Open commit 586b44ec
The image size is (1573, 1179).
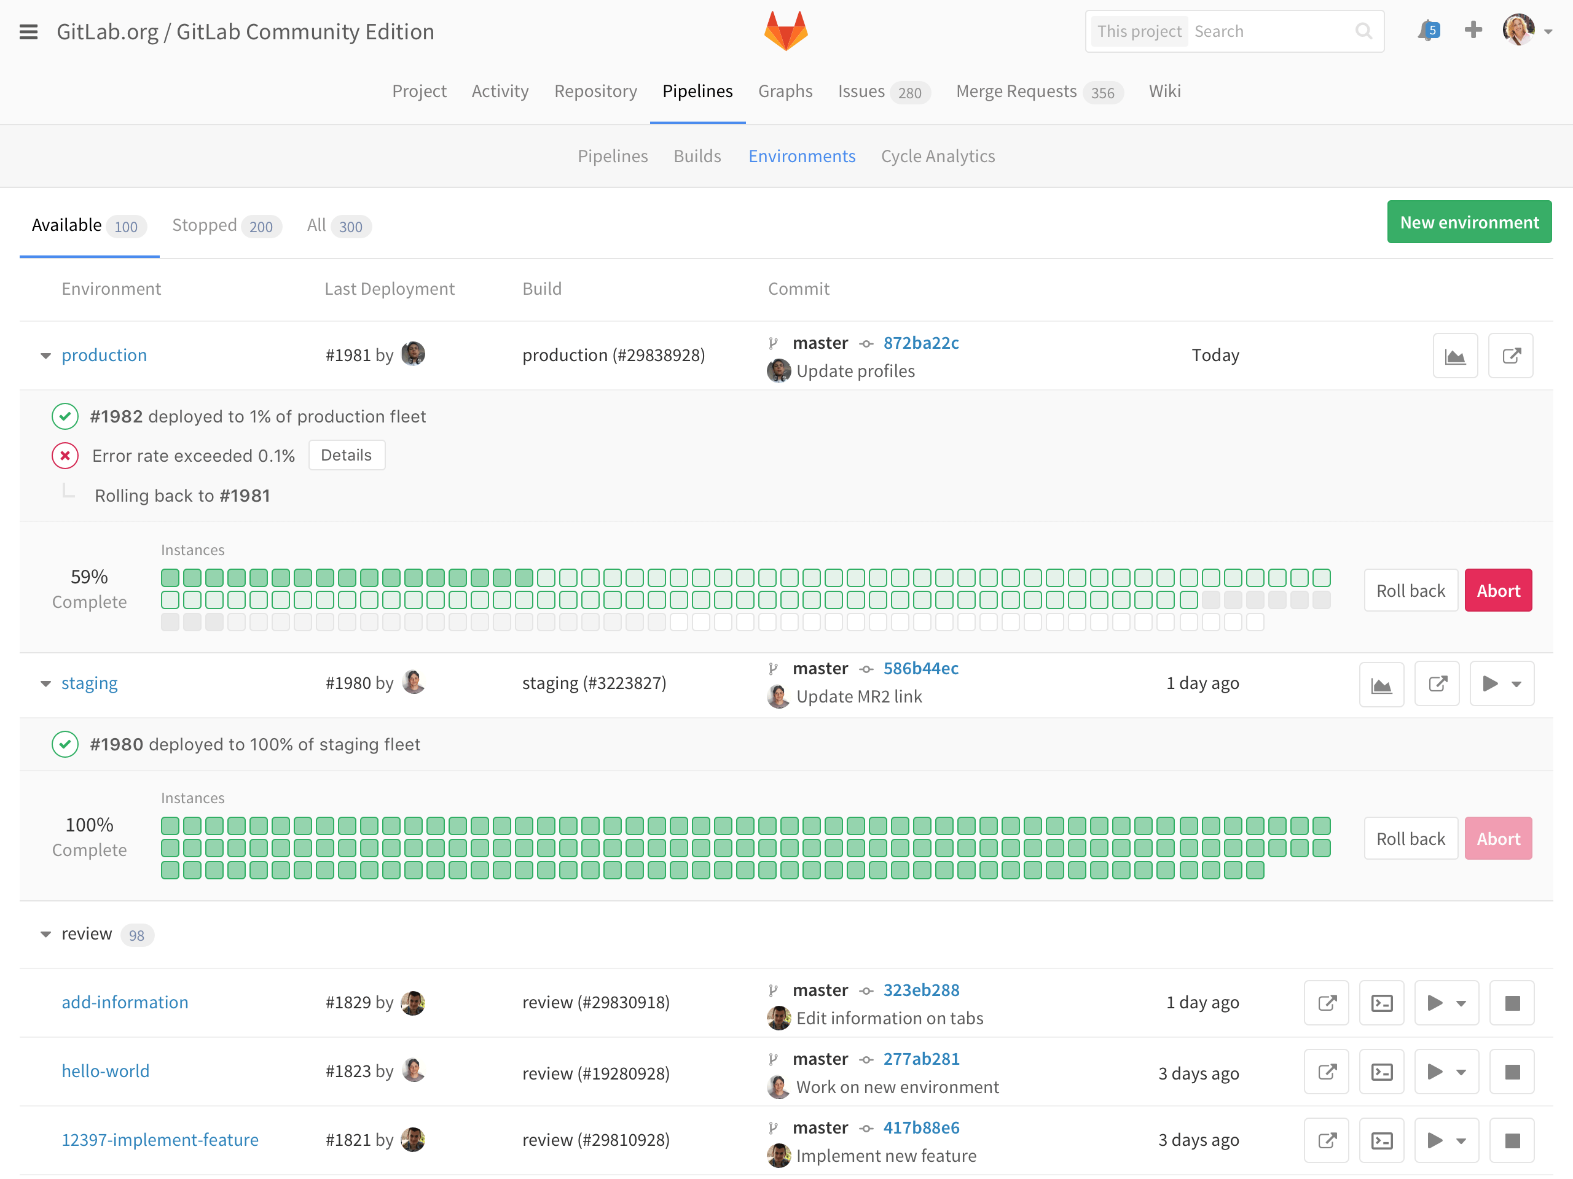pos(921,669)
